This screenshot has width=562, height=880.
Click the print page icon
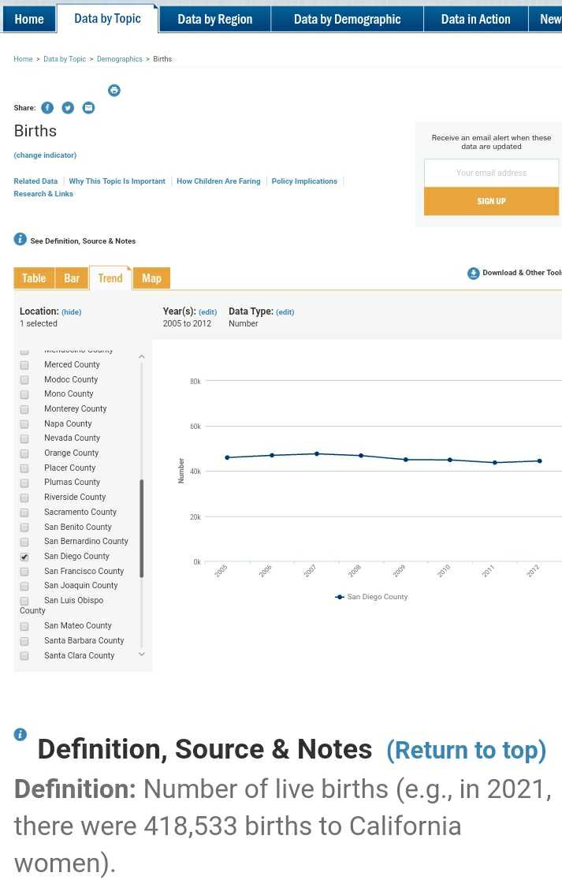[114, 91]
